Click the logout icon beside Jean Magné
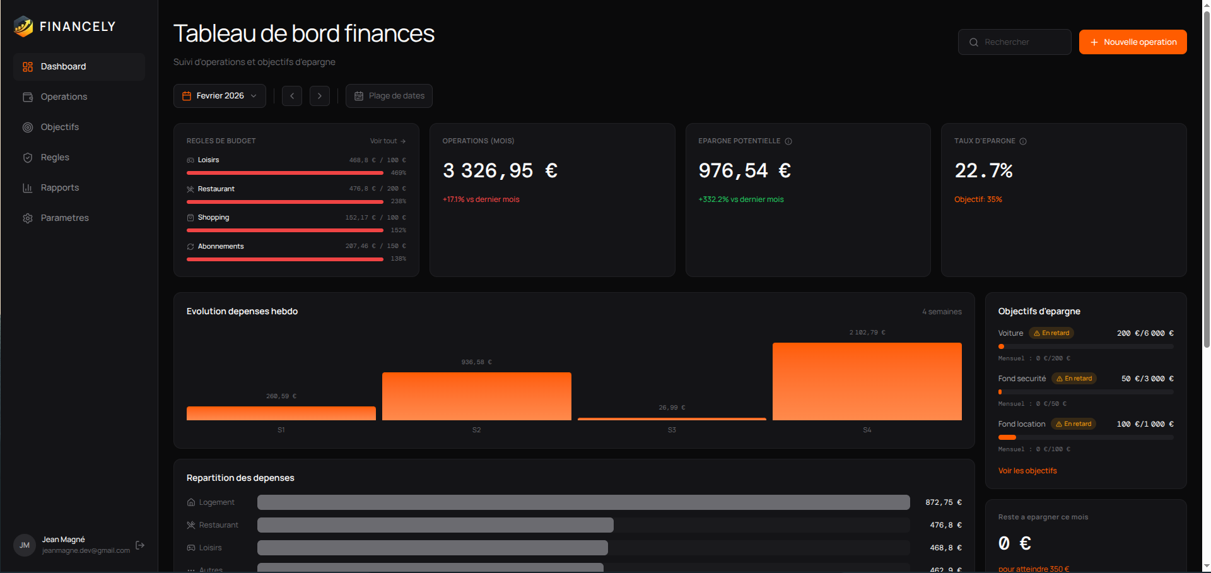Screen dimensions: 1211x573 [x=140, y=545]
